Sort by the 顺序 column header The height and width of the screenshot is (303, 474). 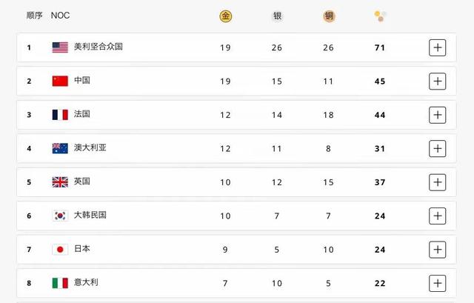(34, 16)
